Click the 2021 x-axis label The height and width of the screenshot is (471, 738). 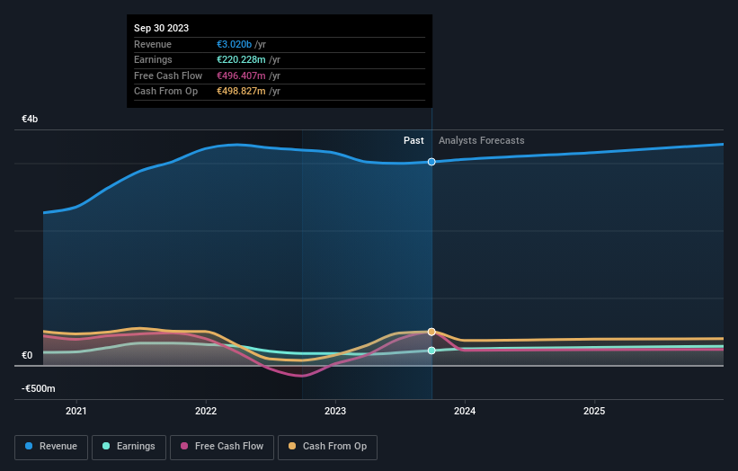(76, 411)
